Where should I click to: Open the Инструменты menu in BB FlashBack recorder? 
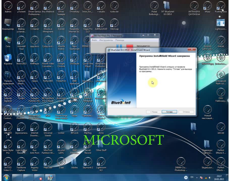(106, 40)
